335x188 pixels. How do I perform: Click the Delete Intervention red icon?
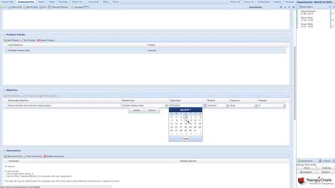44,156
